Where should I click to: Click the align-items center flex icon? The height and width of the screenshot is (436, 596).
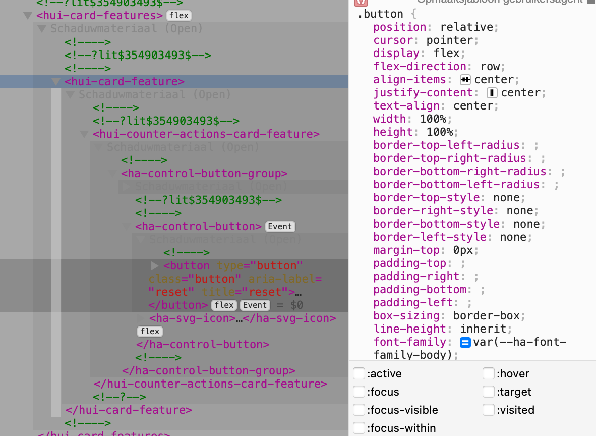coord(465,80)
